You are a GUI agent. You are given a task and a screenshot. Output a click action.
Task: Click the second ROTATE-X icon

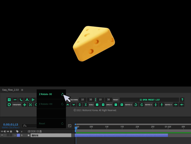point(162,105)
